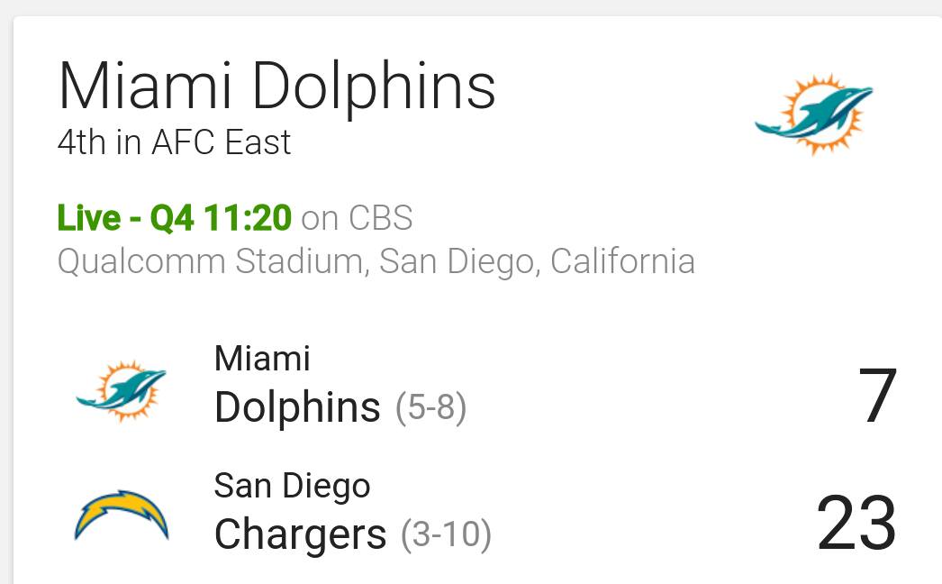Click the Chargers (3-10) record
This screenshot has width=942, height=584.
click(447, 534)
